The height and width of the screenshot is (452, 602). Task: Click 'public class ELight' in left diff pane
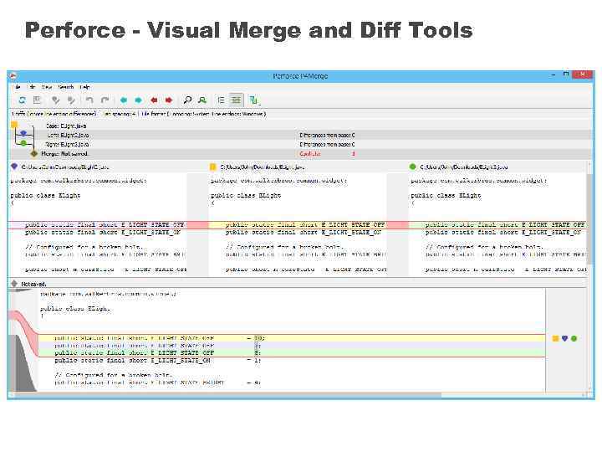[x=45, y=195]
